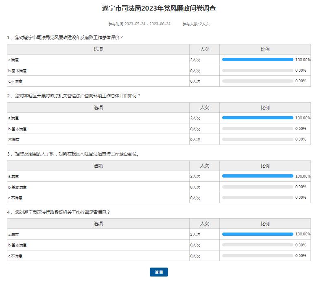
Task: Click the 比例 header in question 3 table
Action: pos(265,166)
